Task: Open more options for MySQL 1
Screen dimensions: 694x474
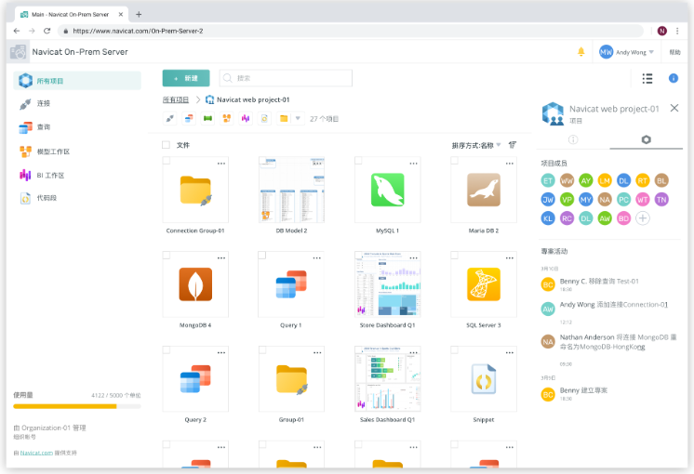Action: point(413,164)
